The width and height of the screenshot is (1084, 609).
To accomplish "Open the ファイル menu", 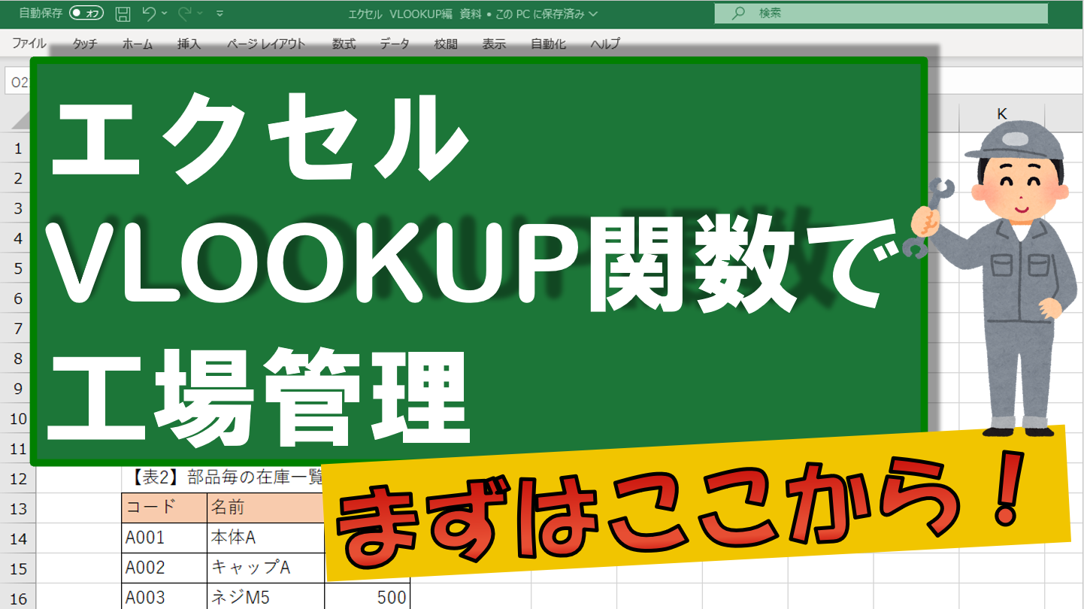I will [29, 44].
